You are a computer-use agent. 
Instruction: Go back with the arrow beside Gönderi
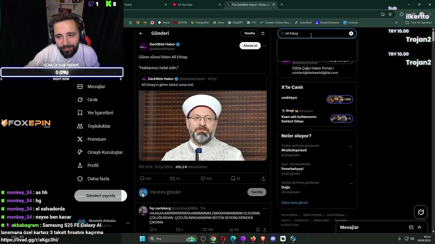click(x=141, y=33)
